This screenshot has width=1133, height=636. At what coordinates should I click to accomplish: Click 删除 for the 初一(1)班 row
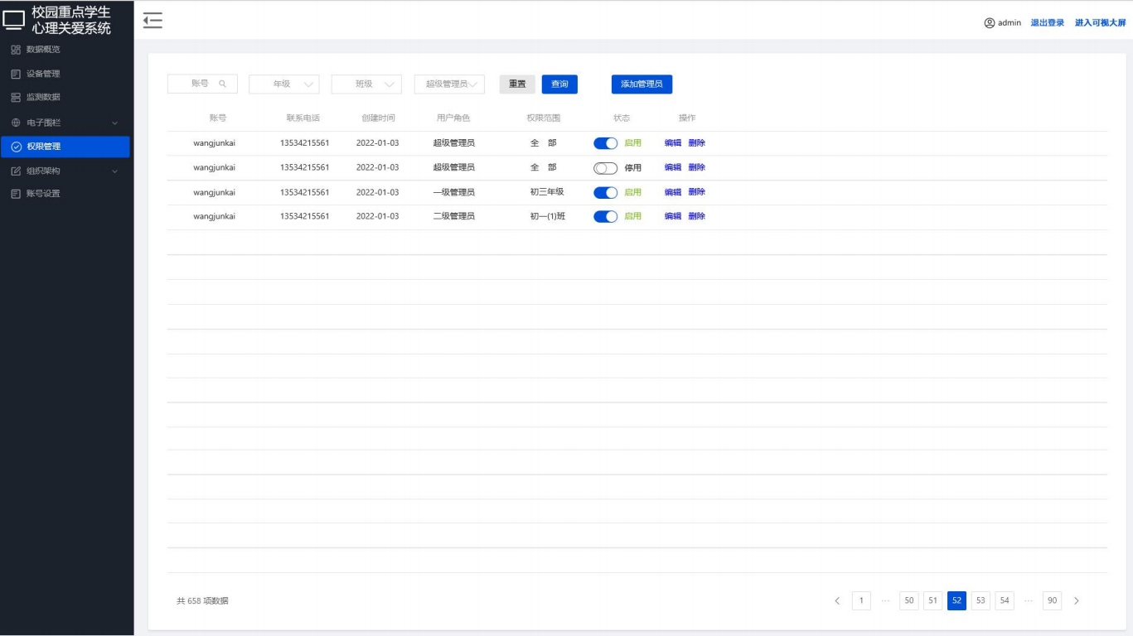point(696,216)
